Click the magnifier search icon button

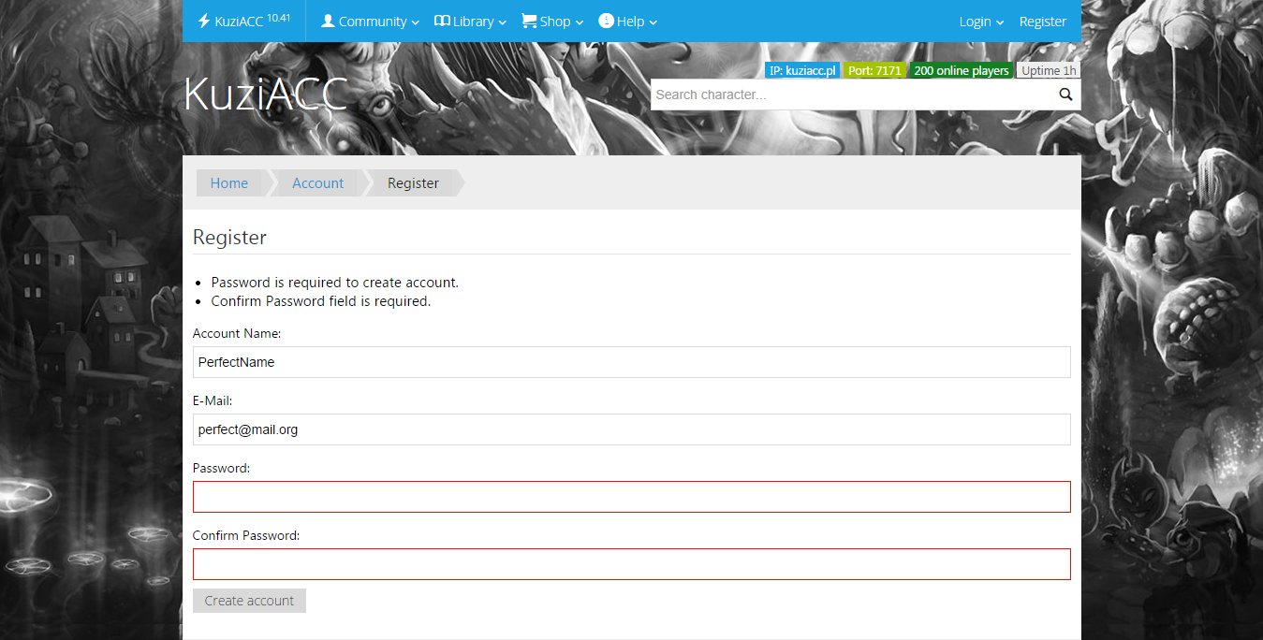point(1065,95)
